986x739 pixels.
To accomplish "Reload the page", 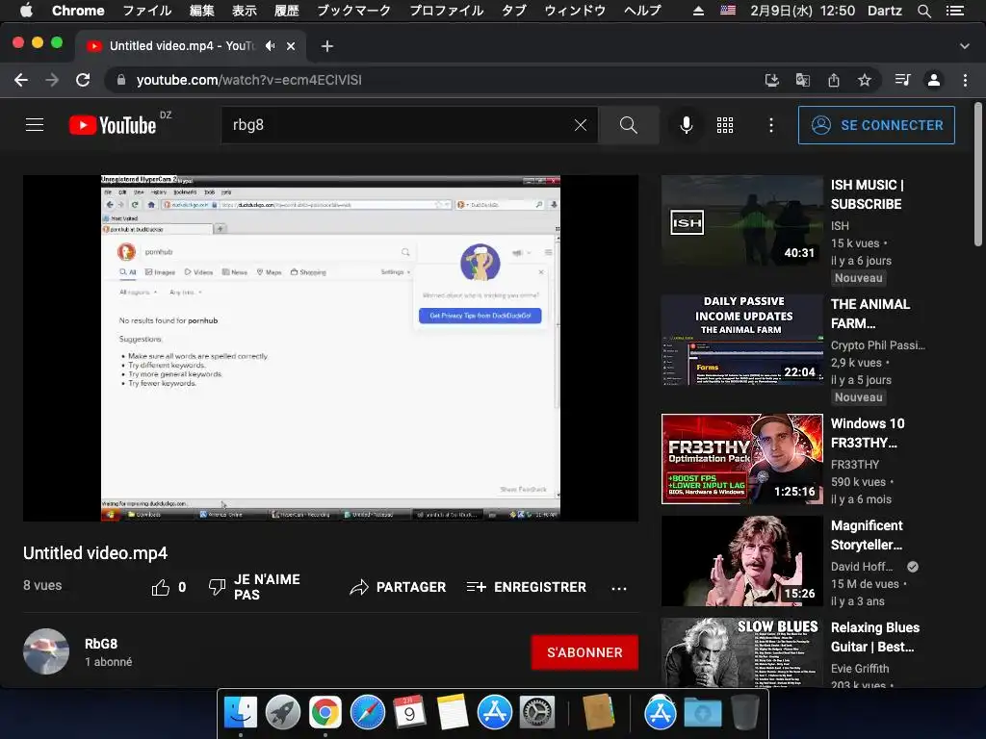I will coord(83,80).
